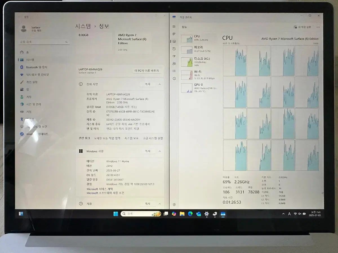Click the 설정 검색 search field
338x253 pixels.
pyautogui.click(x=44, y=42)
